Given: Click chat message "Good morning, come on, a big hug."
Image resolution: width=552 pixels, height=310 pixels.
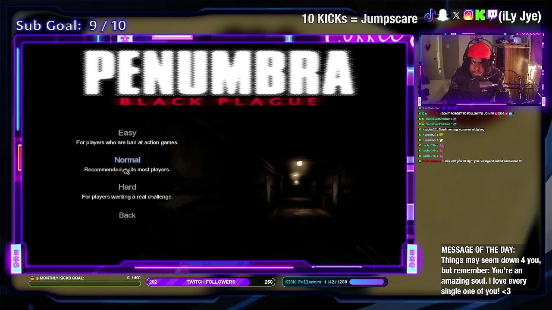Looking at the screenshot, I should point(461,130).
